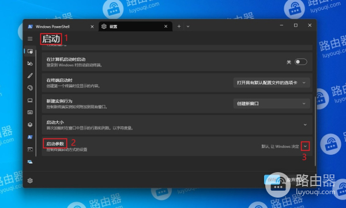Open the 创建新窗口 instance behavior dropdown
The width and height of the screenshot is (346, 208).
click(272, 103)
